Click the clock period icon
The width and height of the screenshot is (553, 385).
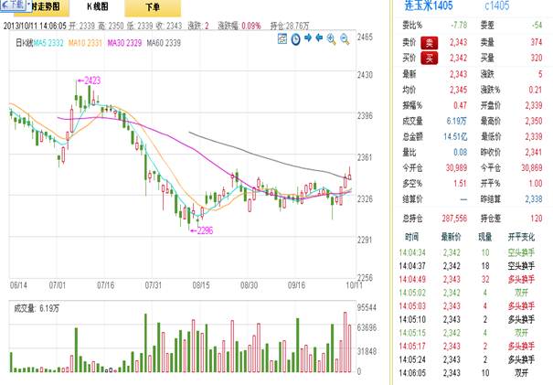[294, 38]
